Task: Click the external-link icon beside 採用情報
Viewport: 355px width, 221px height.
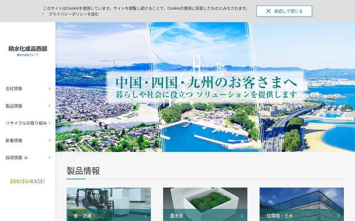Action: (26, 157)
